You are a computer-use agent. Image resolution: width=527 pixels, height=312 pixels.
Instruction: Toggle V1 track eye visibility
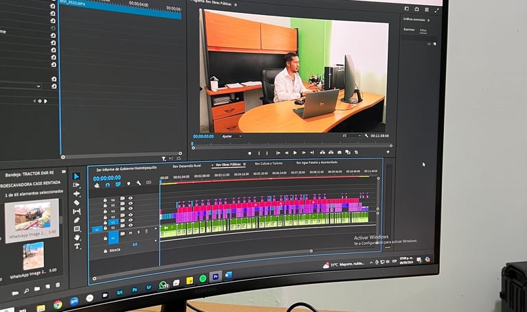tap(130, 226)
